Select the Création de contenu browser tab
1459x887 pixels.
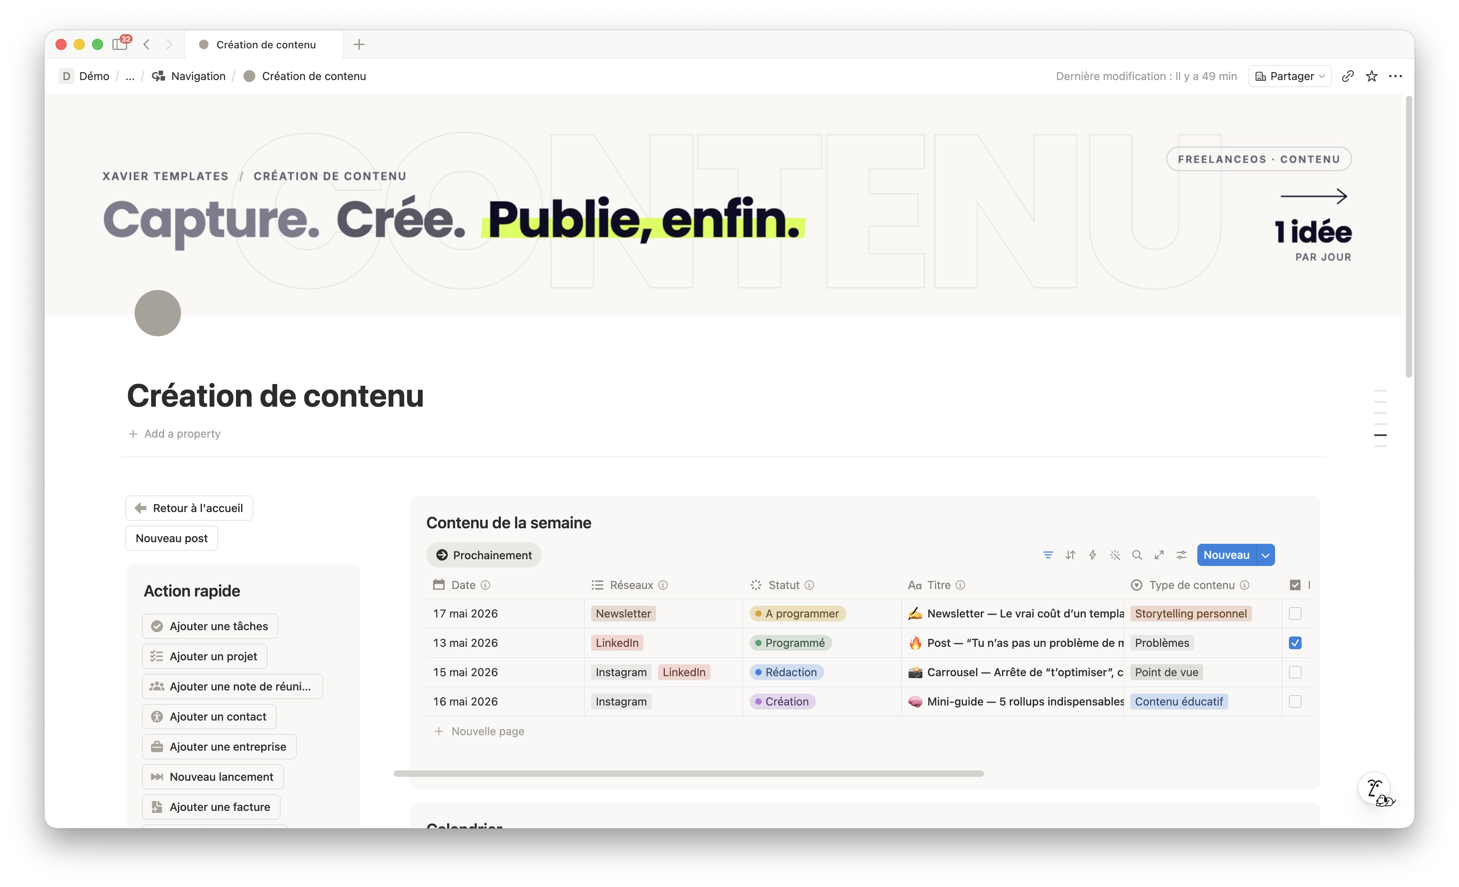[x=264, y=44]
